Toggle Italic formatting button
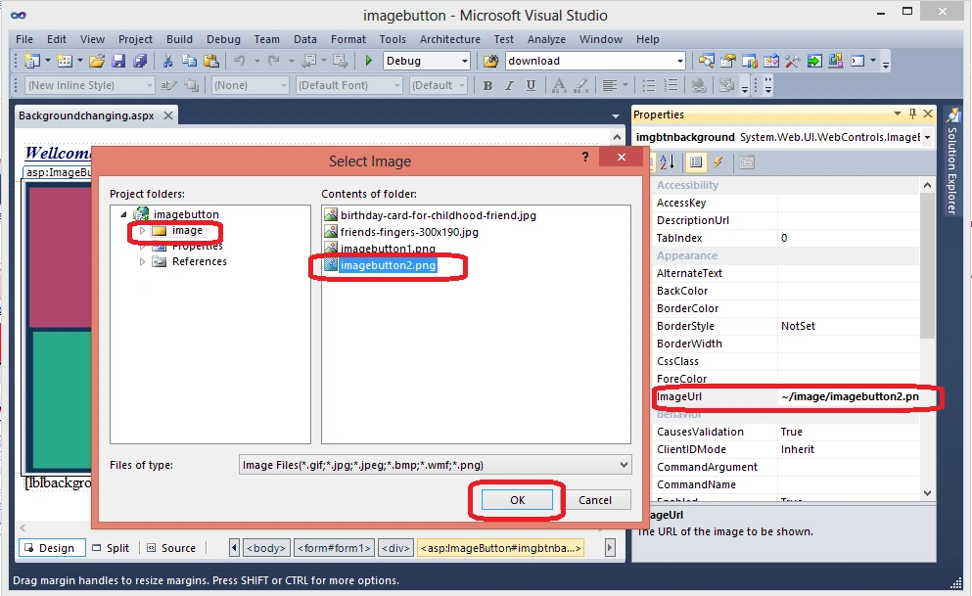972x596 pixels. pos(510,85)
